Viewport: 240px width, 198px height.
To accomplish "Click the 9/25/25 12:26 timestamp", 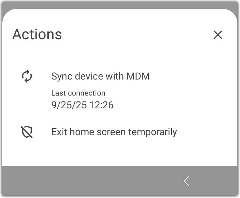I will point(82,105).
